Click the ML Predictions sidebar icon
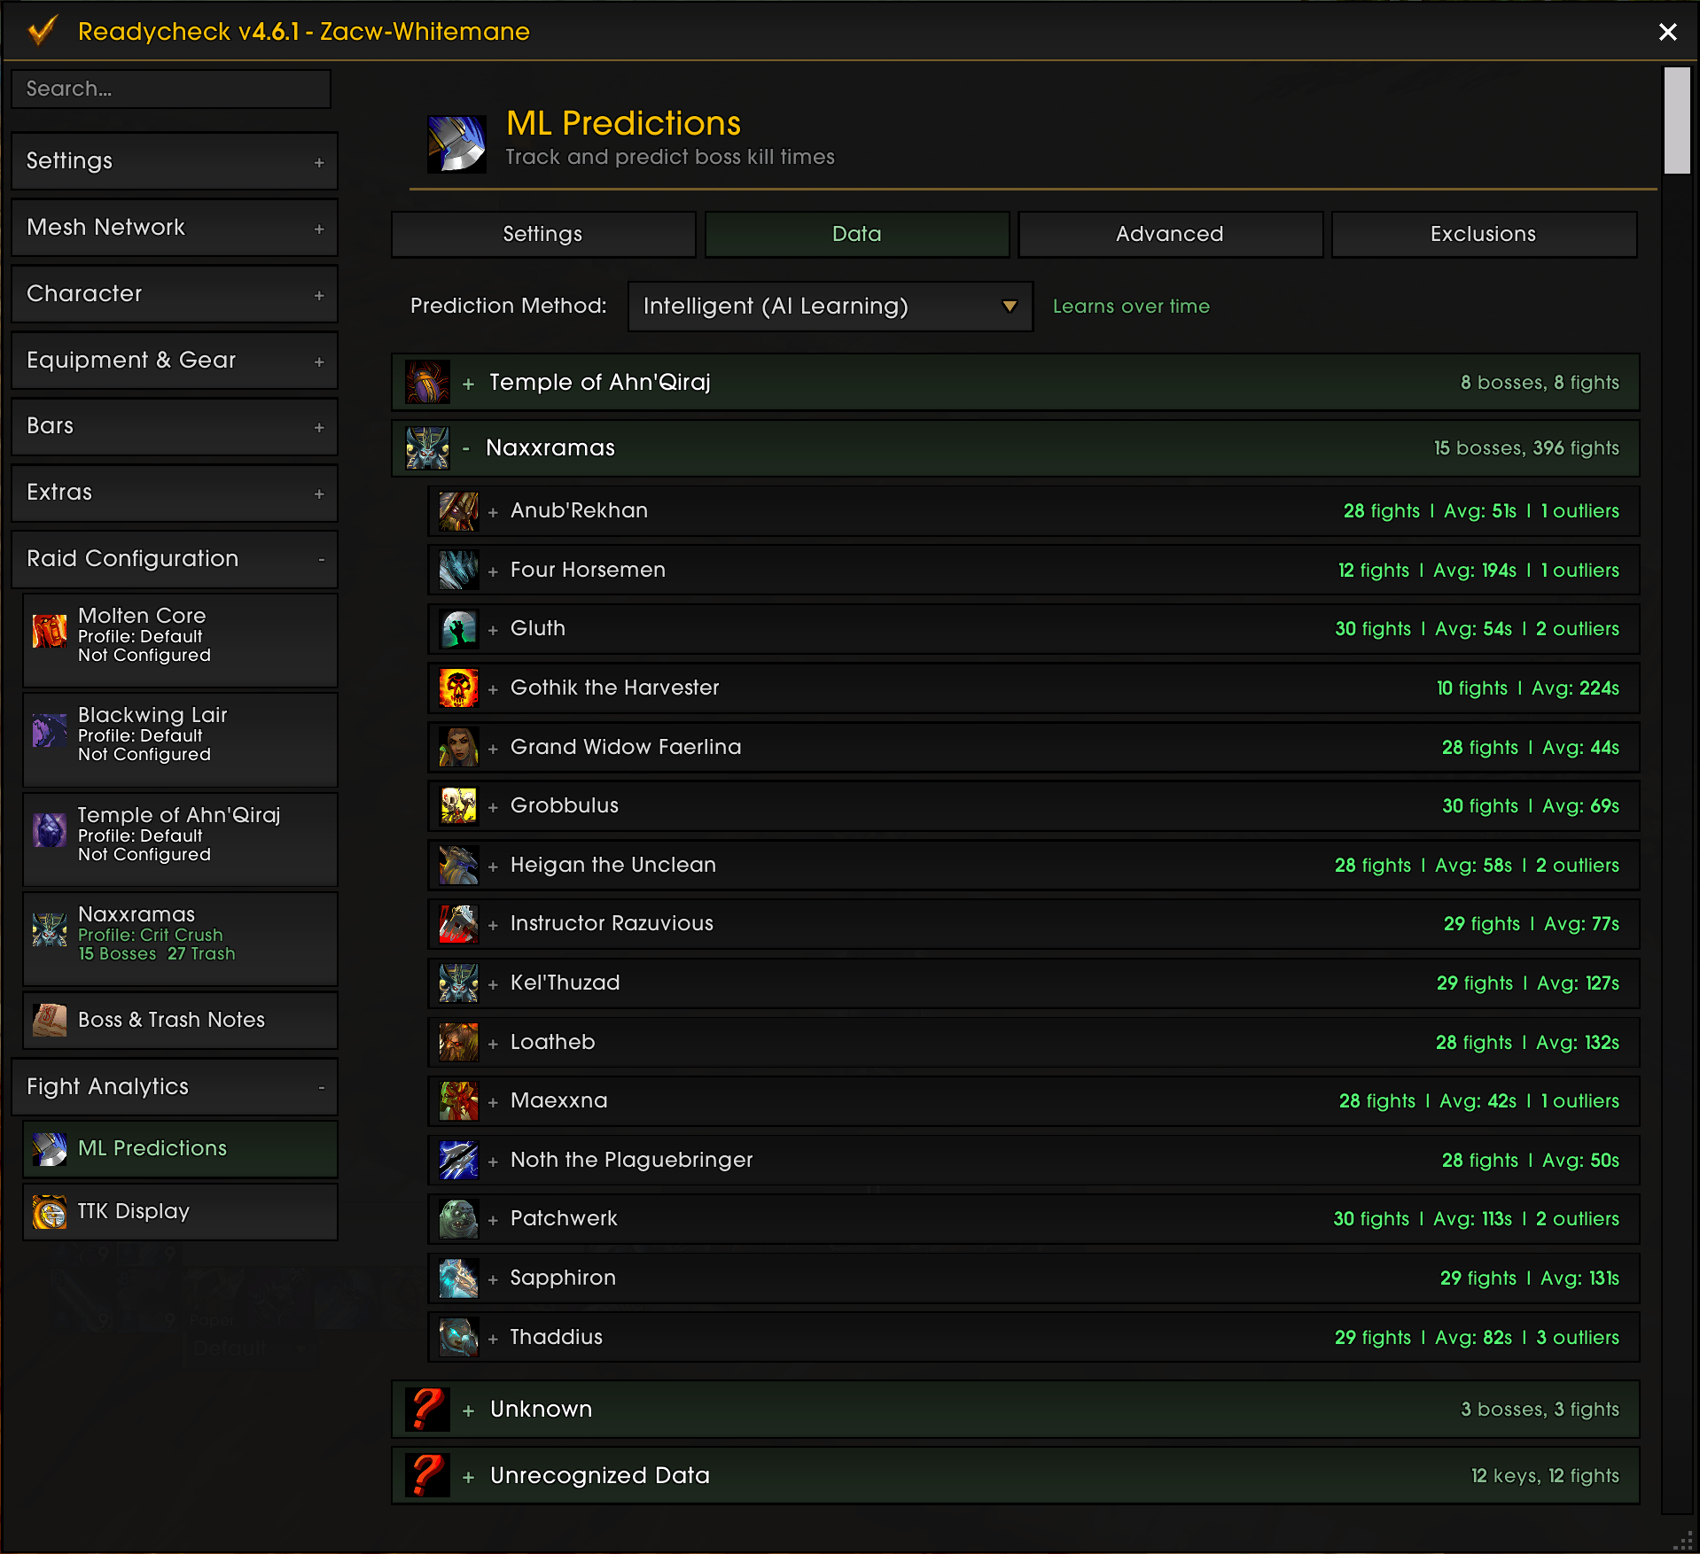The height and width of the screenshot is (1554, 1700). (x=50, y=1149)
